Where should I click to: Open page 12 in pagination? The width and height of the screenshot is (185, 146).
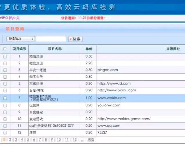(x=75, y=140)
